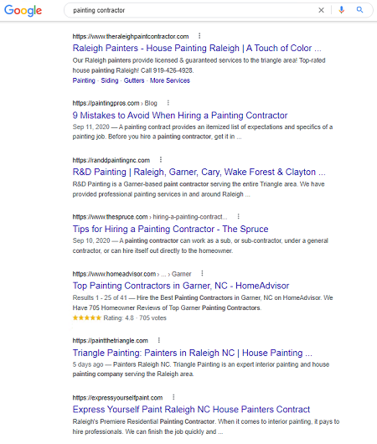Open Top Painting Contractors in Garner HomeAdvisor result

(181, 286)
